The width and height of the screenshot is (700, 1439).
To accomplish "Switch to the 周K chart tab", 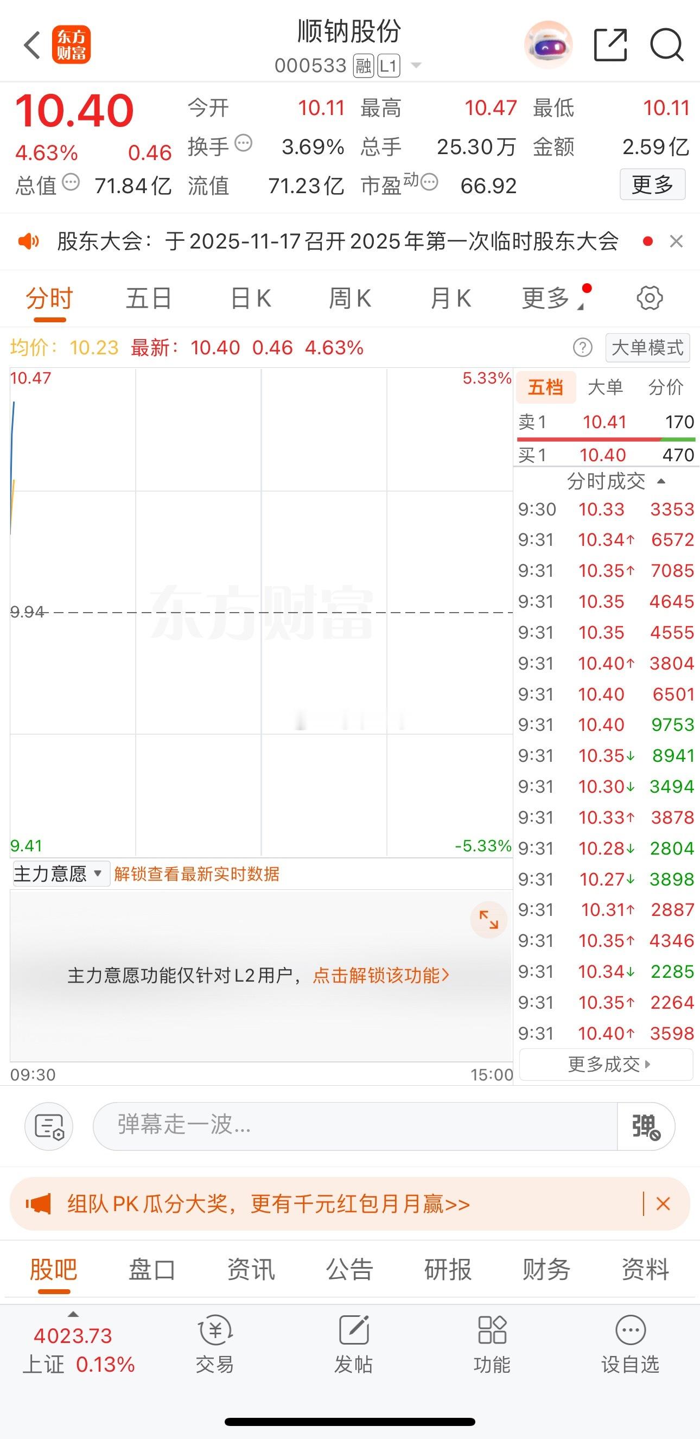I will point(349,298).
